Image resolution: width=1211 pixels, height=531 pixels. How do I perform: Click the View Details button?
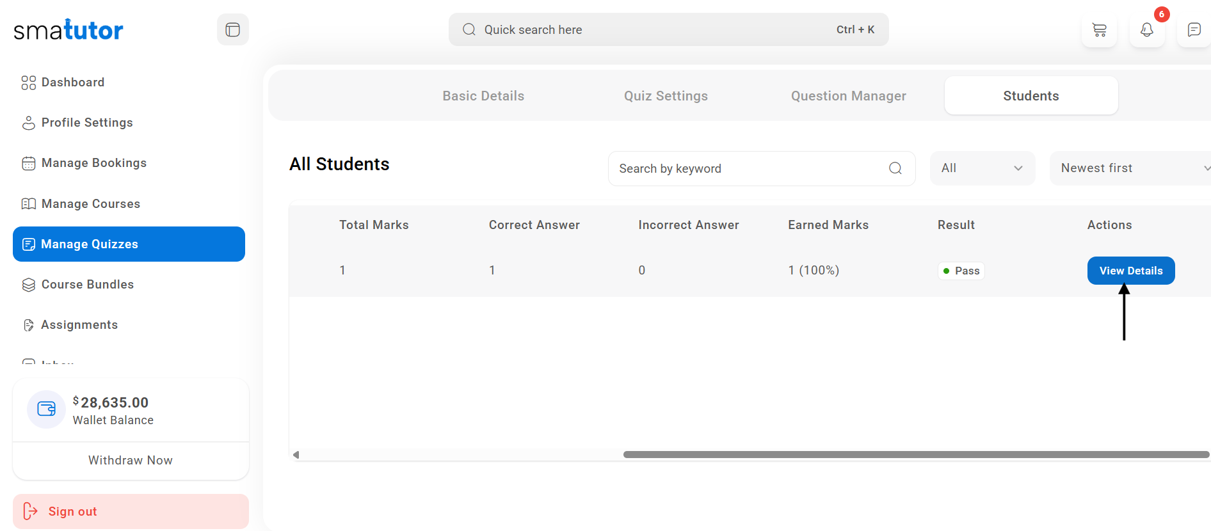coord(1130,271)
